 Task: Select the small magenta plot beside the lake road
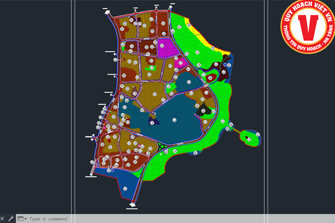pos(180,63)
